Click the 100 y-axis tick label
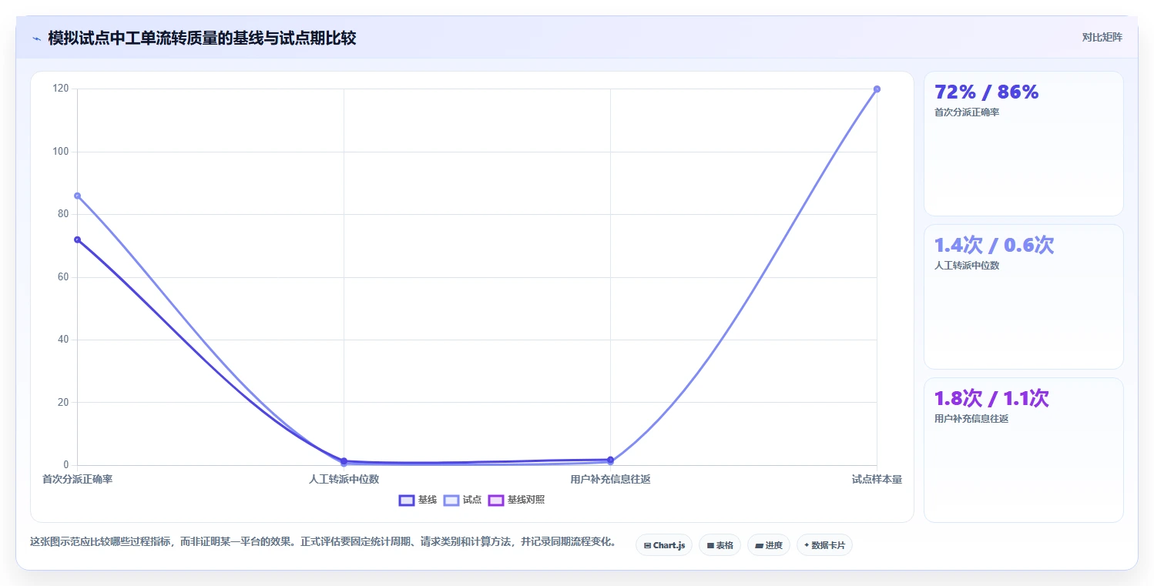1154x586 pixels. (x=61, y=152)
